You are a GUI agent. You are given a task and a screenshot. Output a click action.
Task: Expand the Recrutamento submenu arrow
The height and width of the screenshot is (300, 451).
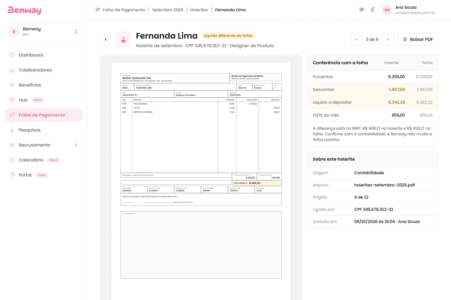click(76, 145)
